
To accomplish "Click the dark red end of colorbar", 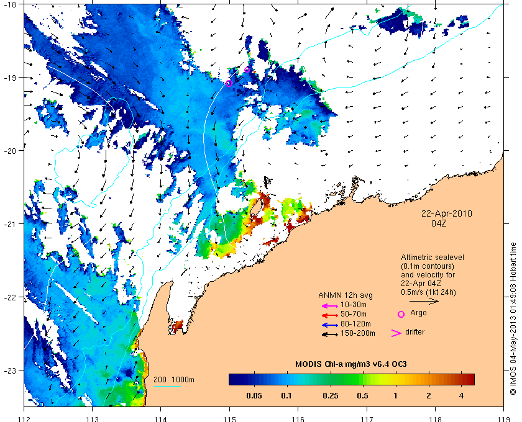I will (470, 379).
